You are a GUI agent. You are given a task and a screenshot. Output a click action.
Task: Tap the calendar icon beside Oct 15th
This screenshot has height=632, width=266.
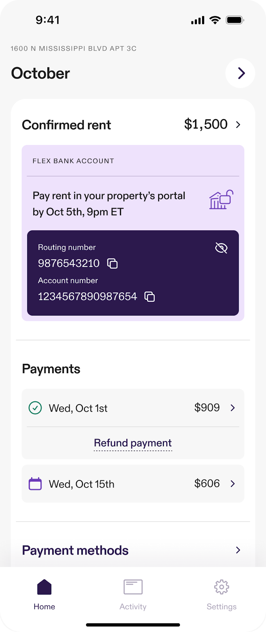click(35, 484)
